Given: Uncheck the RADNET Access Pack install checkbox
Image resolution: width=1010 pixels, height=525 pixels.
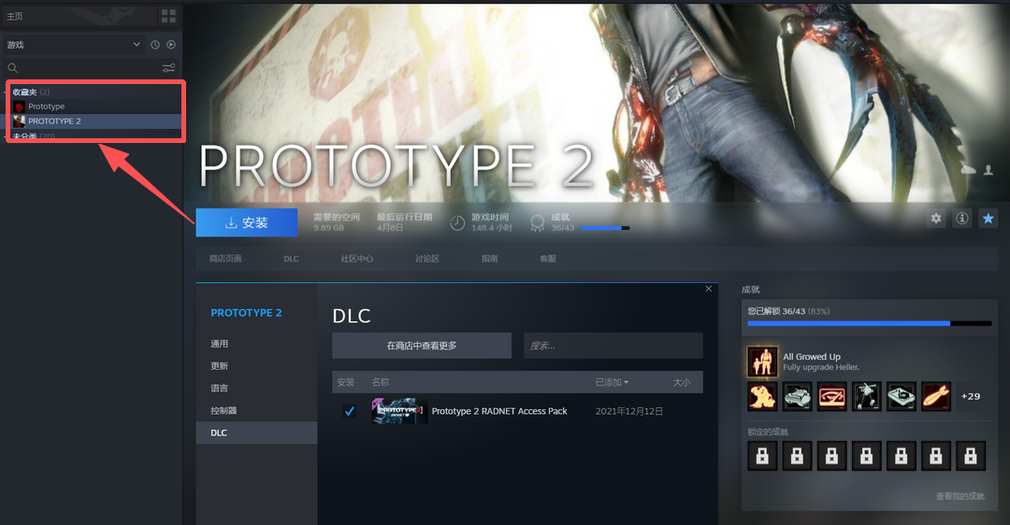Looking at the screenshot, I should coord(350,411).
